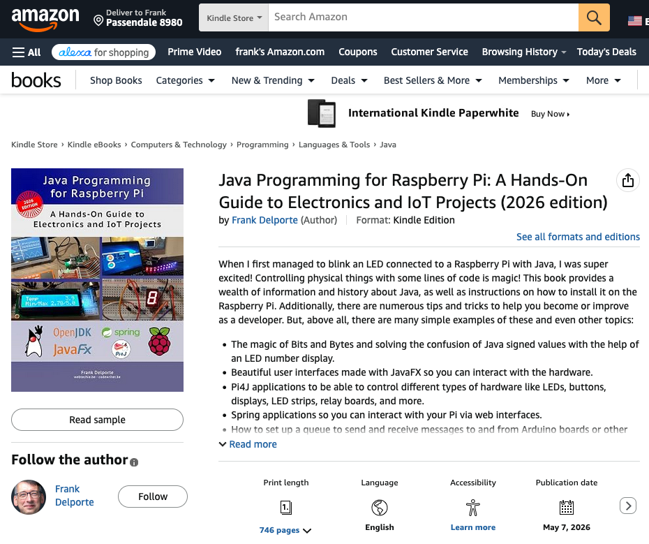The image size is (649, 544).
Task: Open Computers & Technology breadcrumb
Action: click(x=179, y=145)
